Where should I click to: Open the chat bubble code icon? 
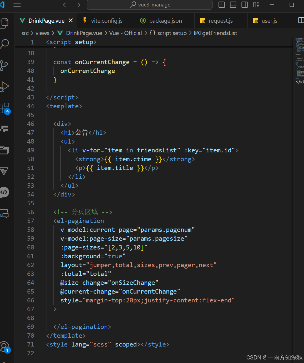point(5,192)
